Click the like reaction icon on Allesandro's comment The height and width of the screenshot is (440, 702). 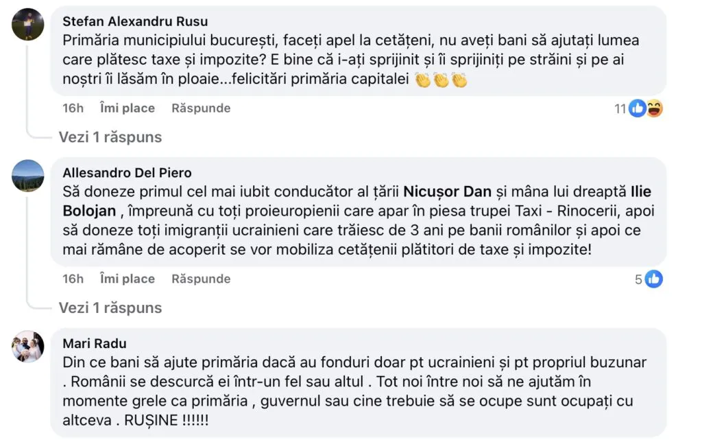point(654,279)
